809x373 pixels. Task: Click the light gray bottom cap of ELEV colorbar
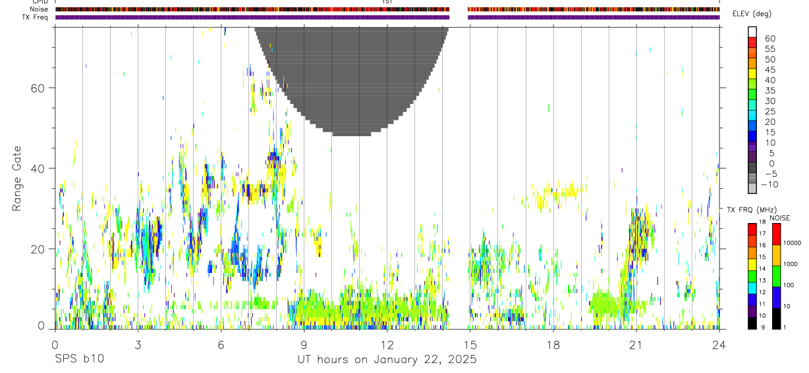[752, 188]
